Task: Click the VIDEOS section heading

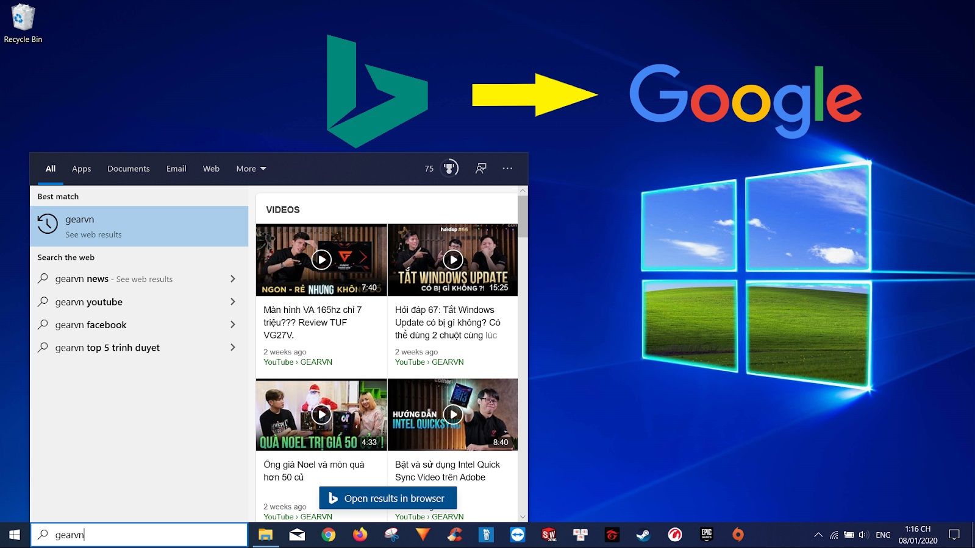Action: coord(282,209)
